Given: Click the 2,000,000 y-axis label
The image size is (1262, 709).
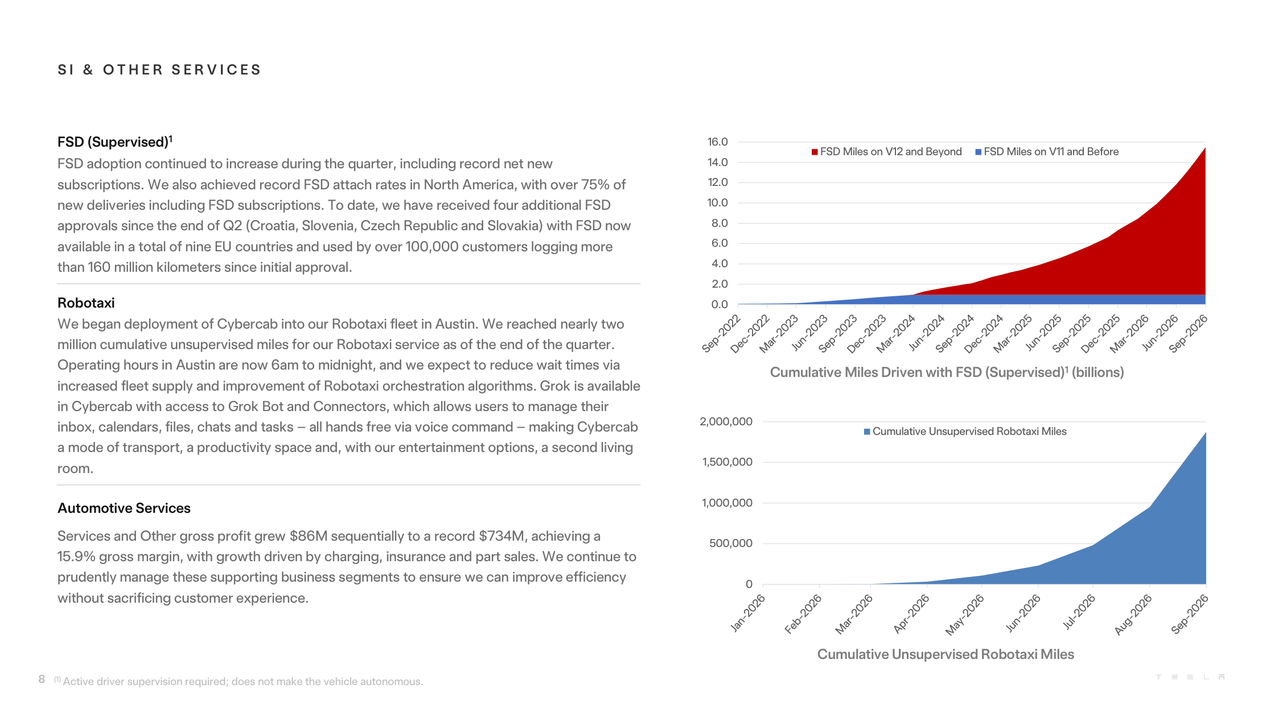Looking at the screenshot, I should (x=726, y=421).
